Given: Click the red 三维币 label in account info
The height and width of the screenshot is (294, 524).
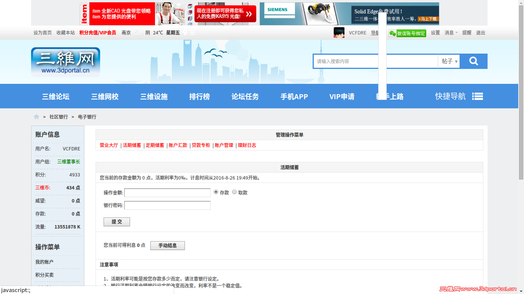Looking at the screenshot, I should (x=43, y=188).
